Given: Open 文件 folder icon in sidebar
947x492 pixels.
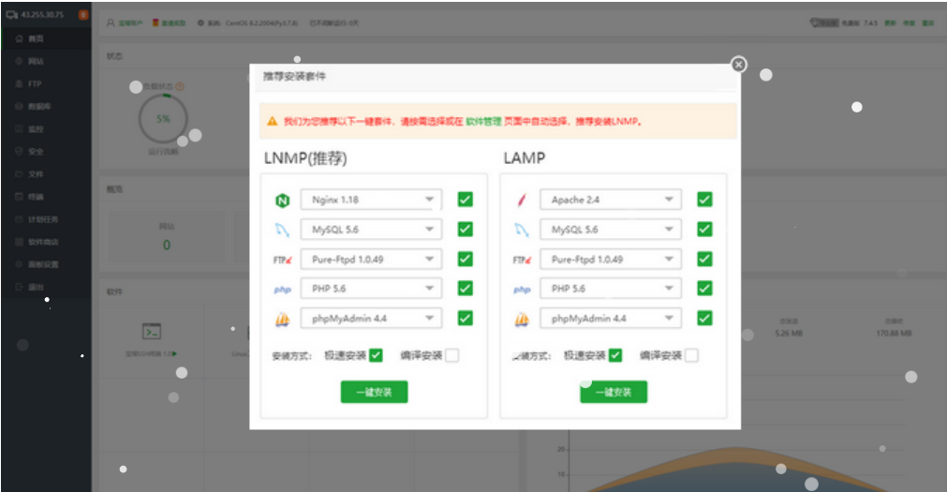Looking at the screenshot, I should click(x=19, y=174).
